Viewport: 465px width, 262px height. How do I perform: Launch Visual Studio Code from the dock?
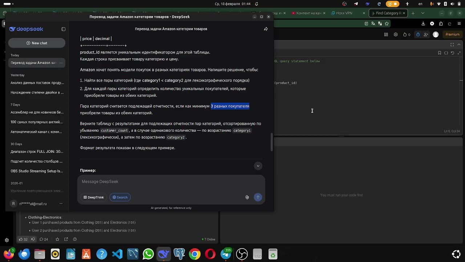117,254
